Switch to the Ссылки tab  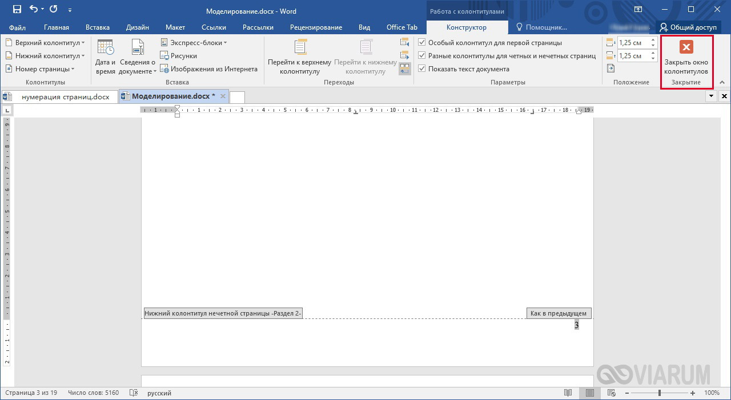[214, 27]
